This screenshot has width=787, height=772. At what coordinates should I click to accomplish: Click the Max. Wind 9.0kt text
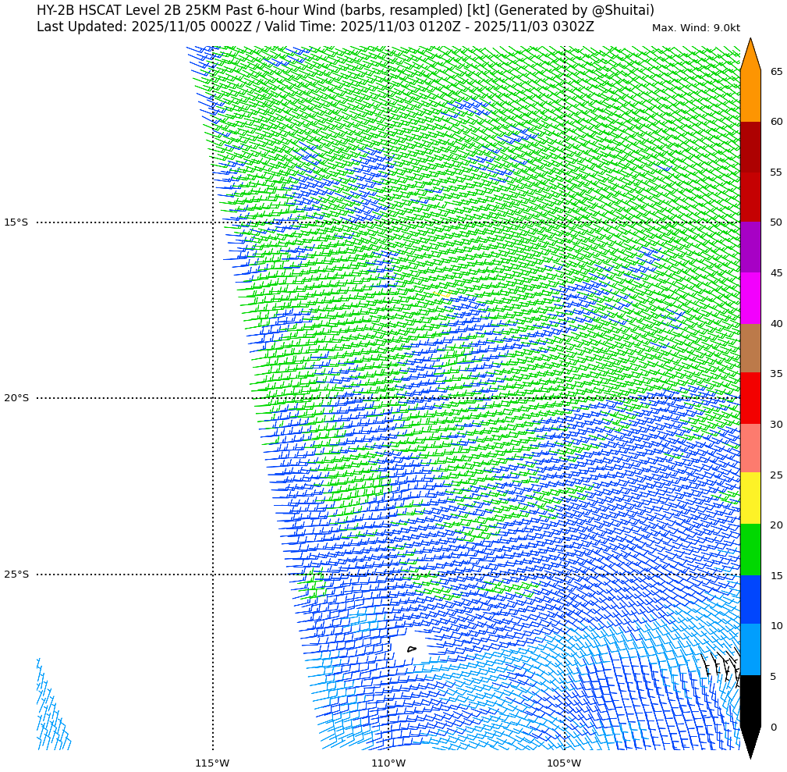pos(696,28)
